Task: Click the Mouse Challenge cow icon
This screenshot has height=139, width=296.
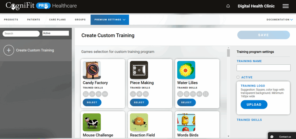Action: pos(92,122)
